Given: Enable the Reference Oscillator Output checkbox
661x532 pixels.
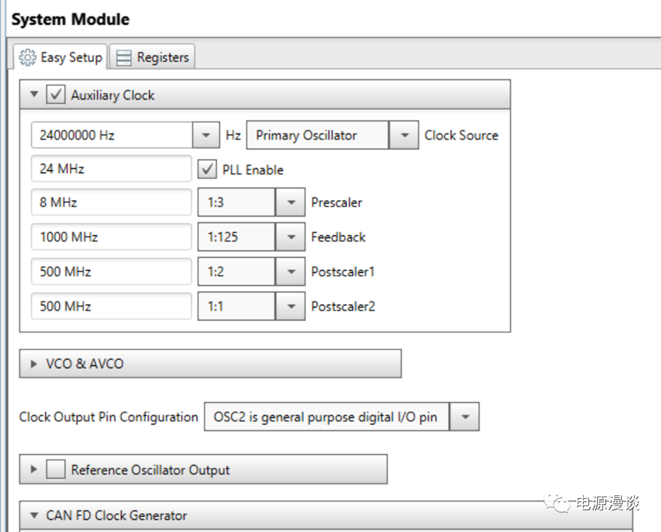Looking at the screenshot, I should pyautogui.click(x=56, y=470).
